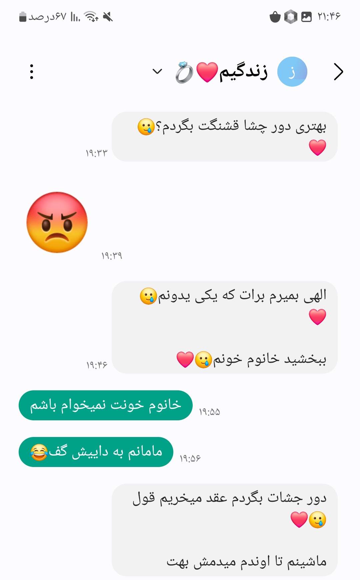This screenshot has height=580, width=360.
Task: Tap the status bar clock
Action: tap(329, 16)
